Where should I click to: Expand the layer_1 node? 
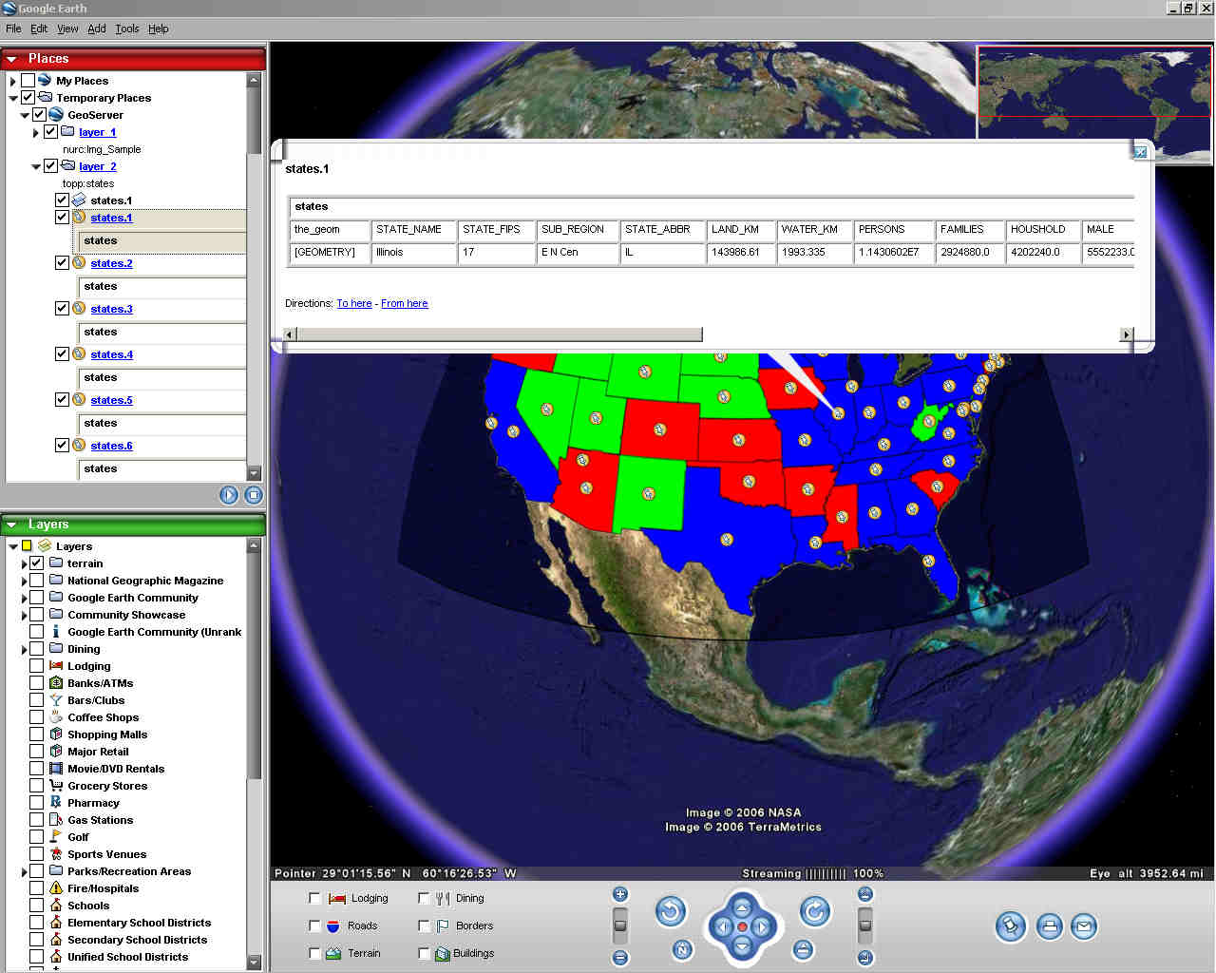pyautogui.click(x=36, y=132)
